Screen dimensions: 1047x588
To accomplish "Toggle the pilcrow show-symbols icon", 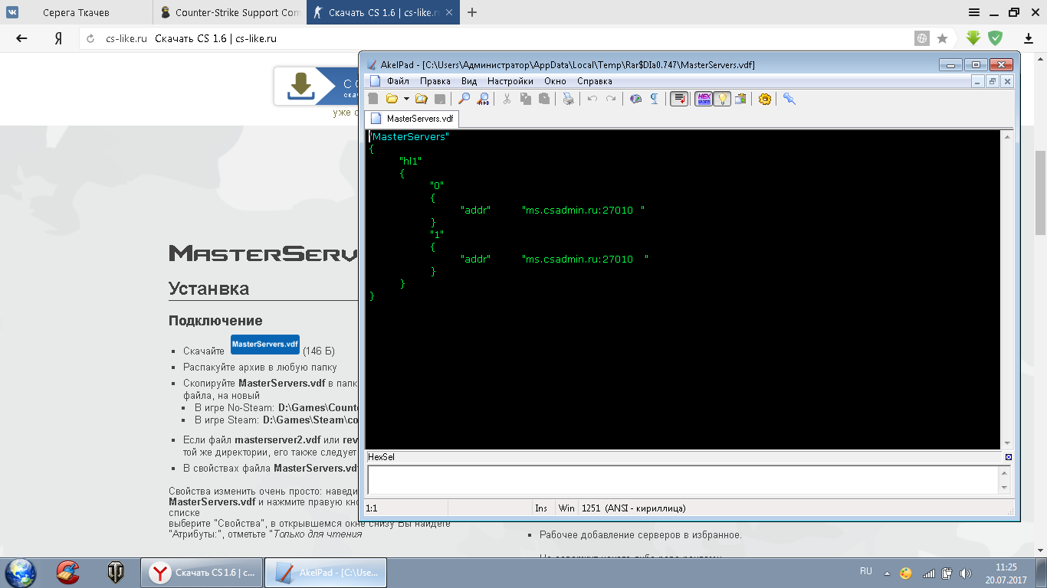I will [x=654, y=99].
